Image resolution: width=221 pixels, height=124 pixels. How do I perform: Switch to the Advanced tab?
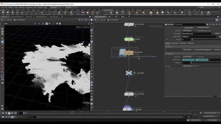[x=191, y=43]
